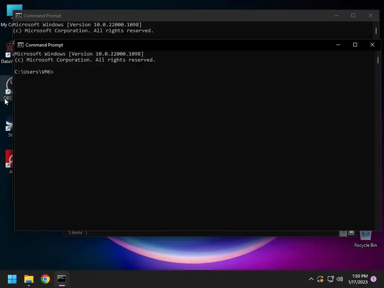The width and height of the screenshot is (384, 288).
Task: Open the clock showing 1:50 PM
Action: tap(358, 279)
